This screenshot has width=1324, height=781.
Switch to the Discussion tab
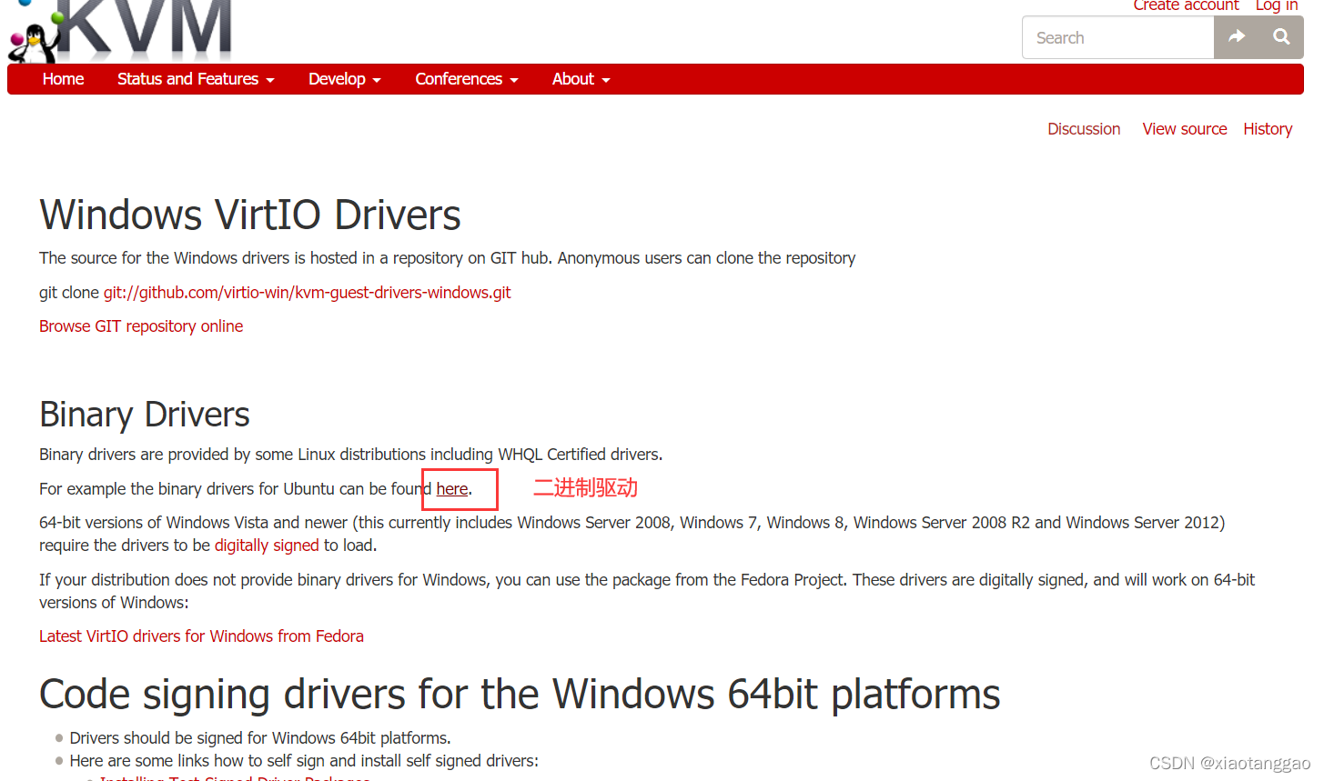tap(1084, 129)
